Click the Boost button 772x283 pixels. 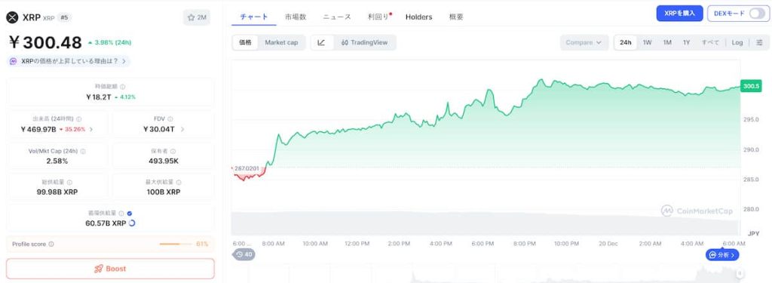[x=110, y=269]
